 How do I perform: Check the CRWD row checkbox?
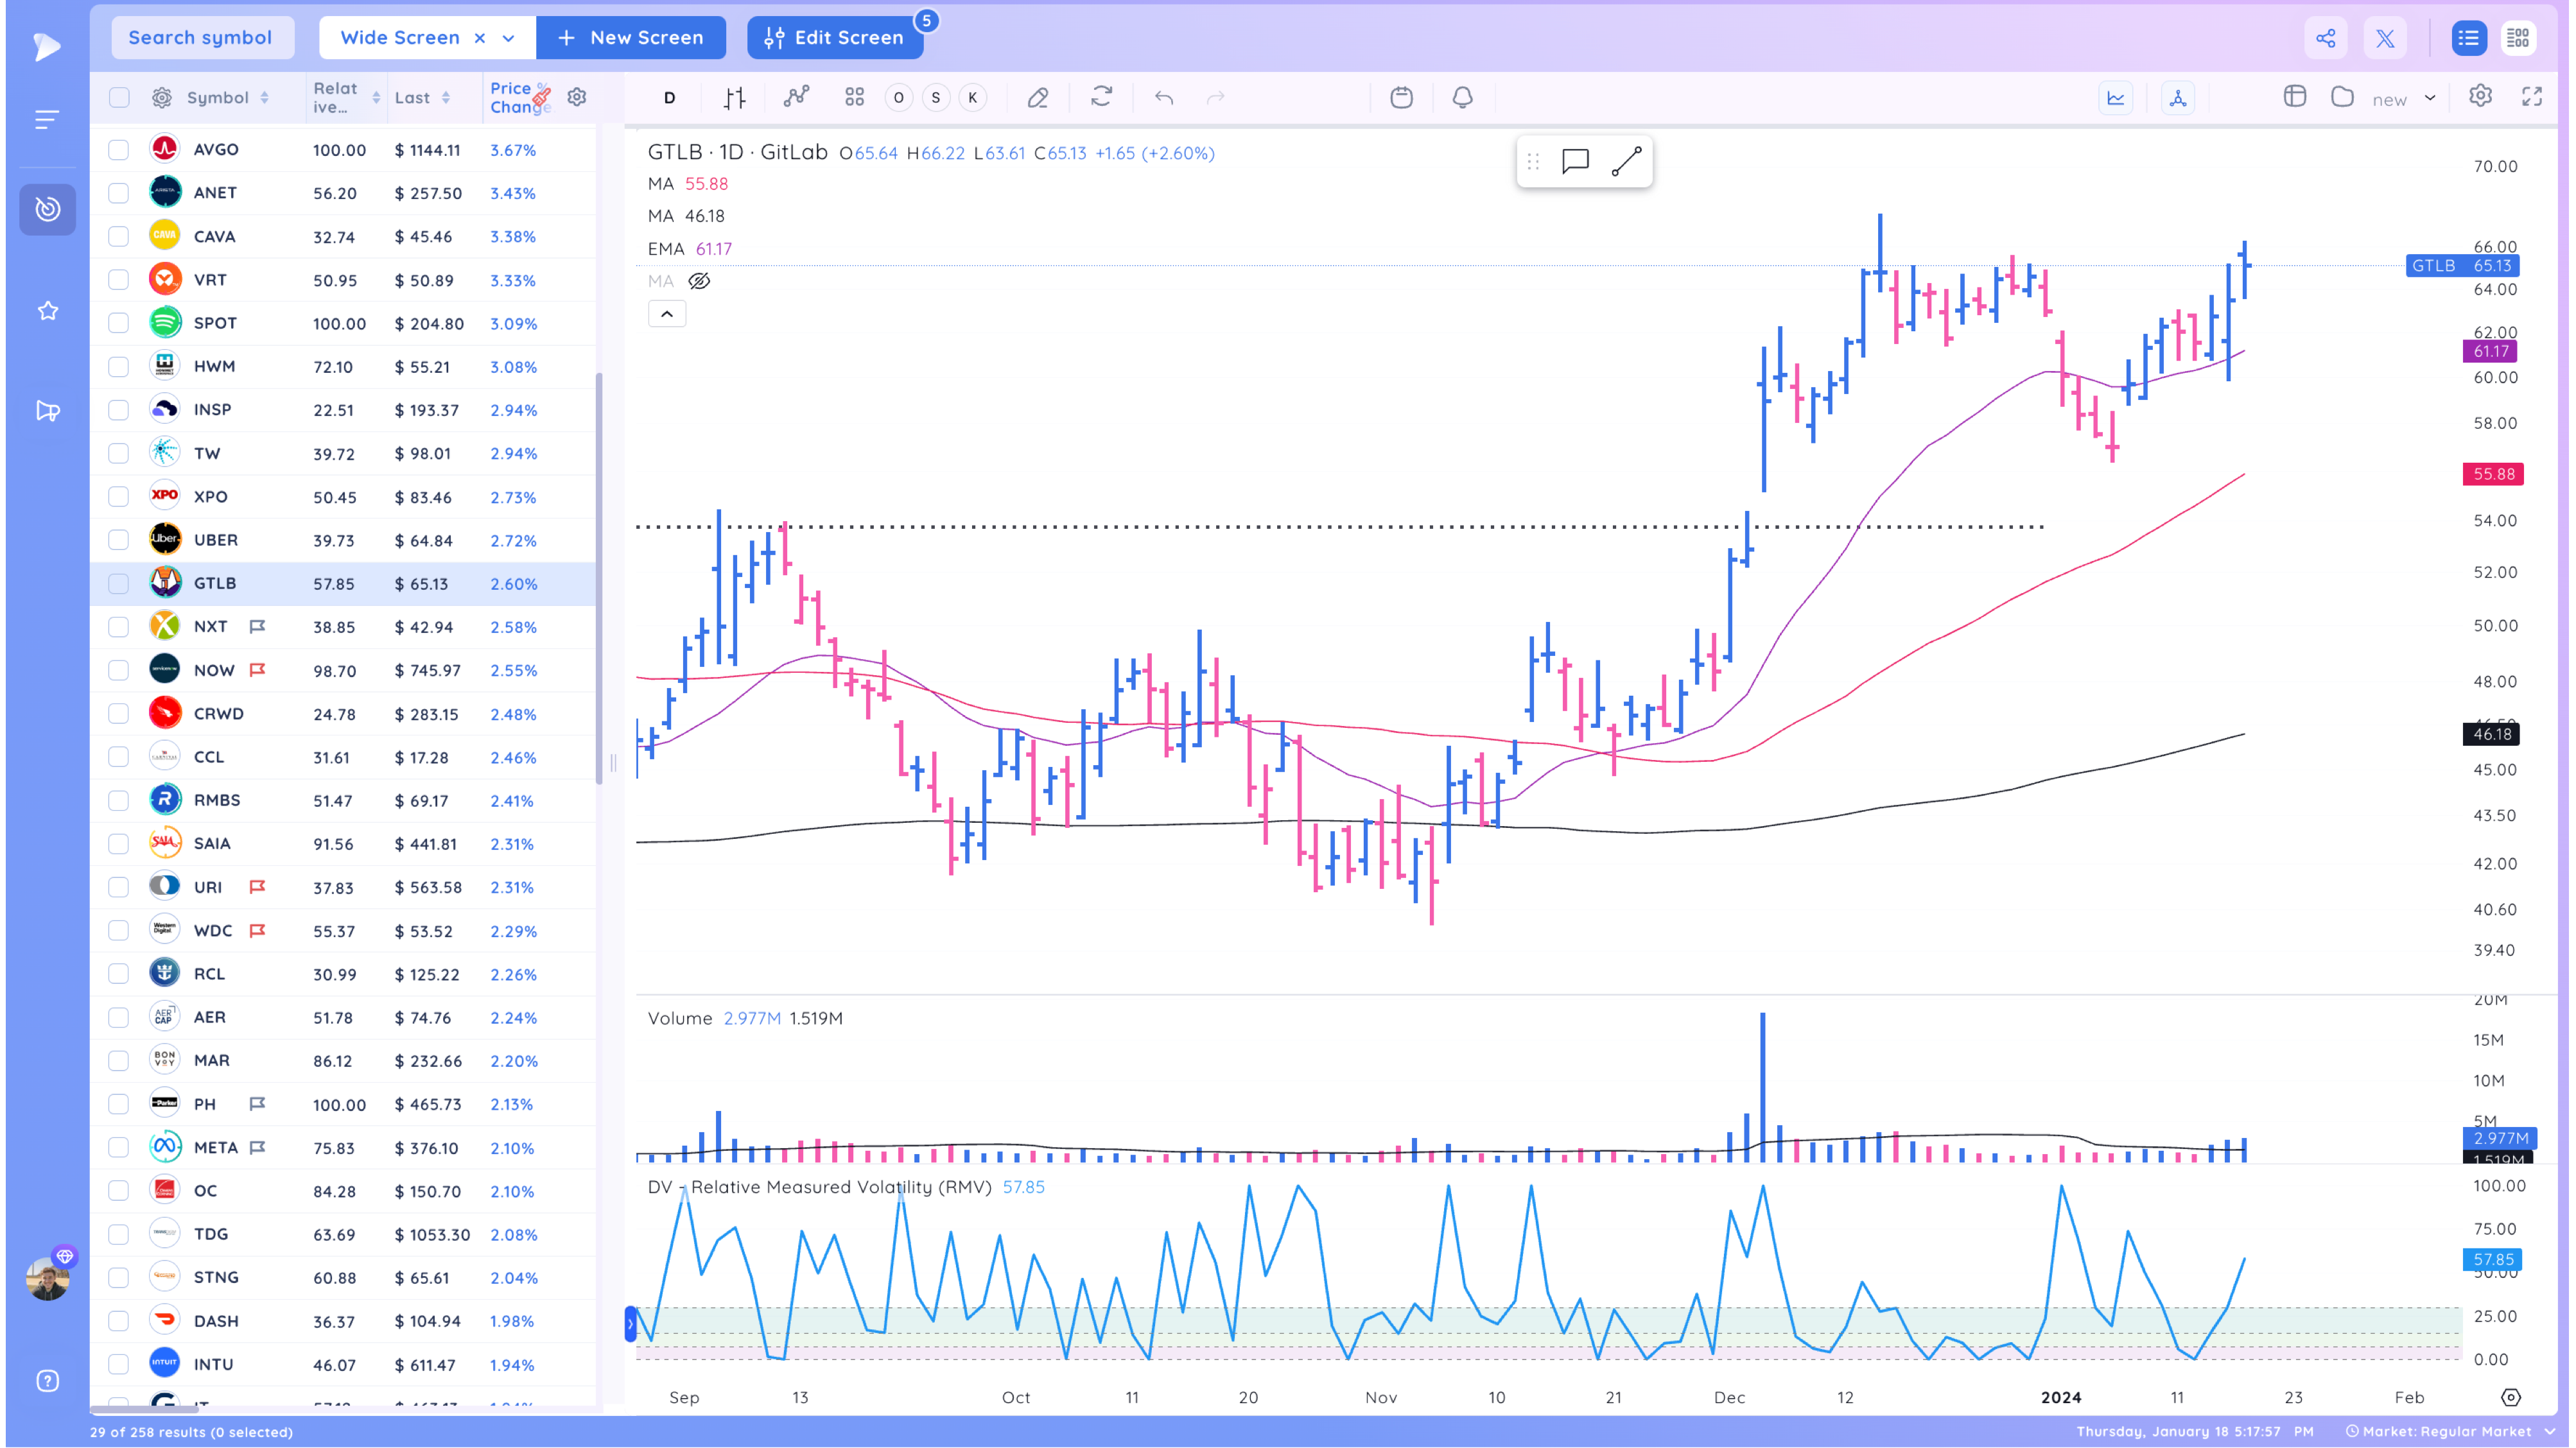(x=119, y=714)
